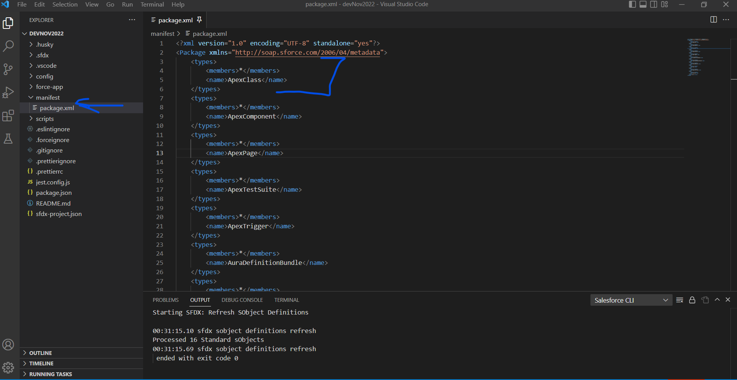Viewport: 737px width, 380px height.
Task: Open the Edit menu
Action: point(39,4)
